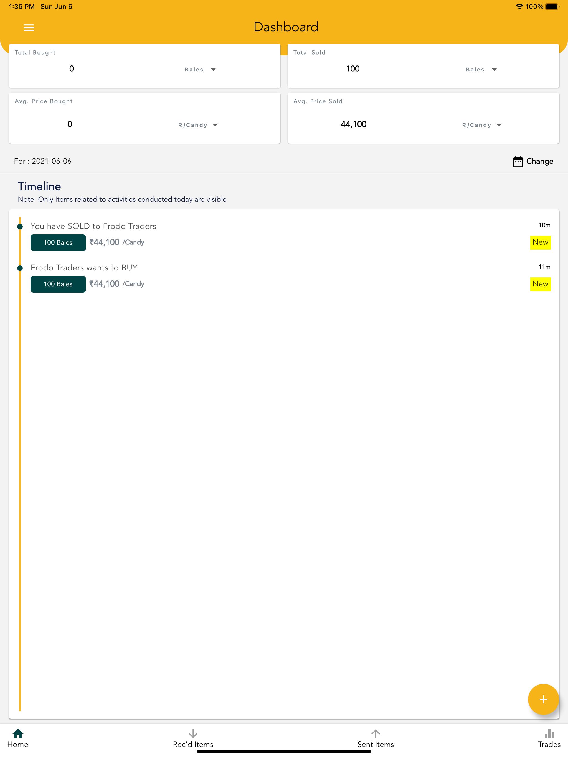The width and height of the screenshot is (568, 757).
Task: Select the wants to BUY timeline dot
Action: tap(20, 268)
